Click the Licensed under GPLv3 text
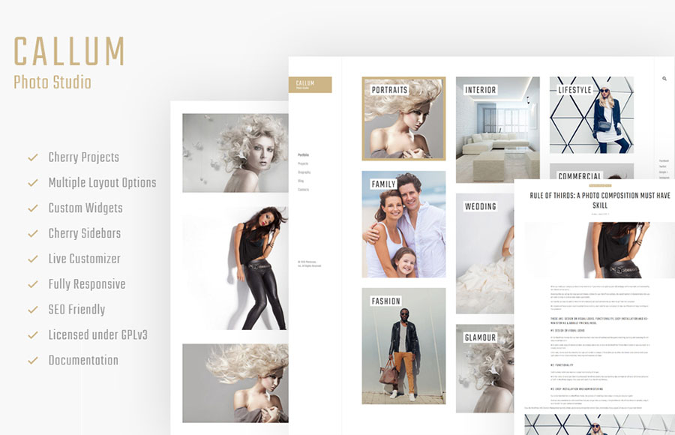Screen dimensions: 675x435 (x=97, y=335)
